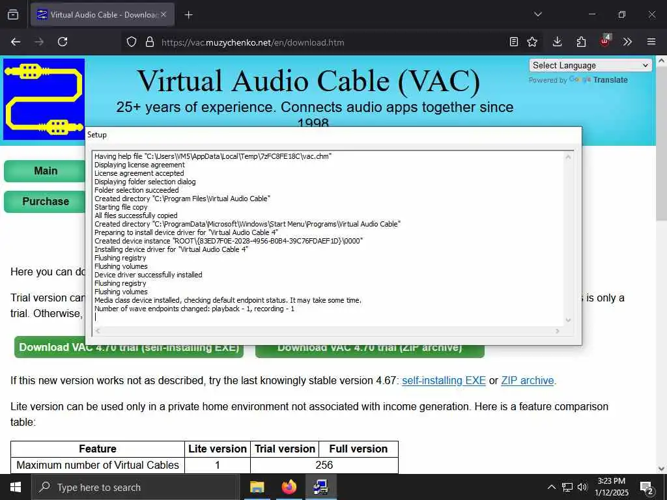Toggle reader view icon in address bar
The image size is (667, 500).
[514, 42]
